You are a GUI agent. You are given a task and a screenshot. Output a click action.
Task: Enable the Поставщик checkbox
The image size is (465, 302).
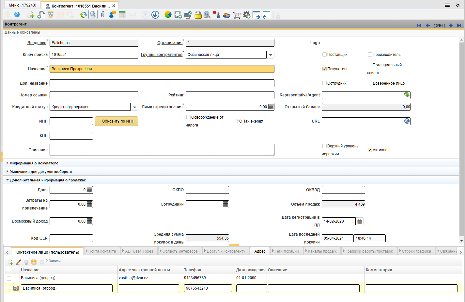pyautogui.click(x=324, y=55)
